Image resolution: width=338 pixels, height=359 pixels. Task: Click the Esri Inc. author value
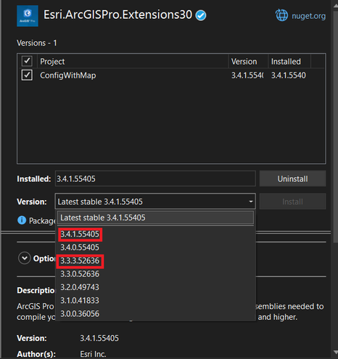93,354
